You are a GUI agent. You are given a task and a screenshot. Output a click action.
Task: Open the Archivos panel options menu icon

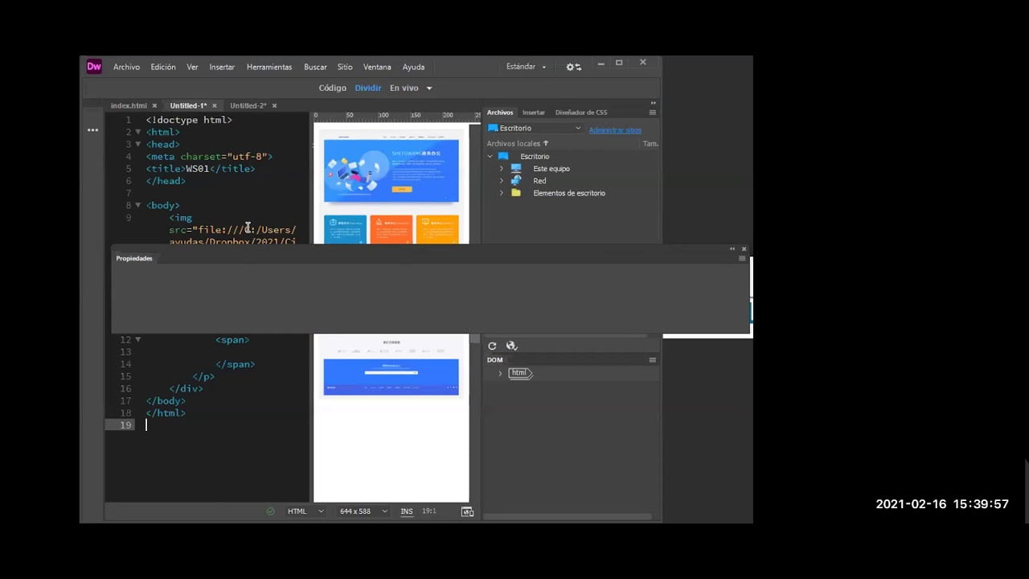point(653,112)
